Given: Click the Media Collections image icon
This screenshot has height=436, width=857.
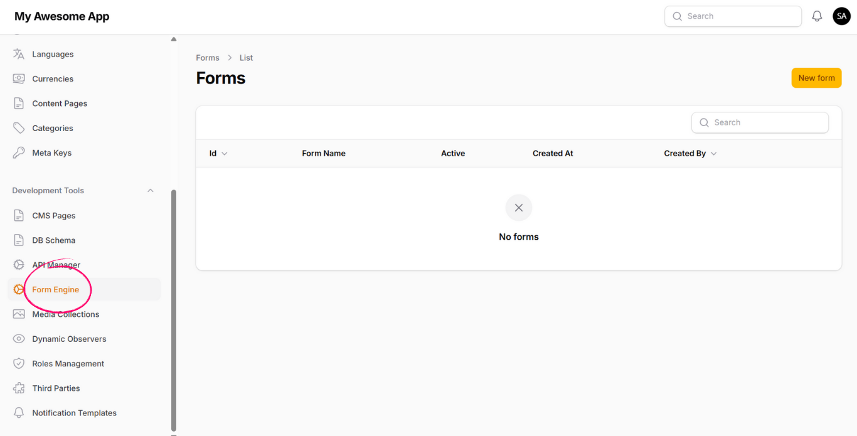Looking at the screenshot, I should tap(19, 314).
